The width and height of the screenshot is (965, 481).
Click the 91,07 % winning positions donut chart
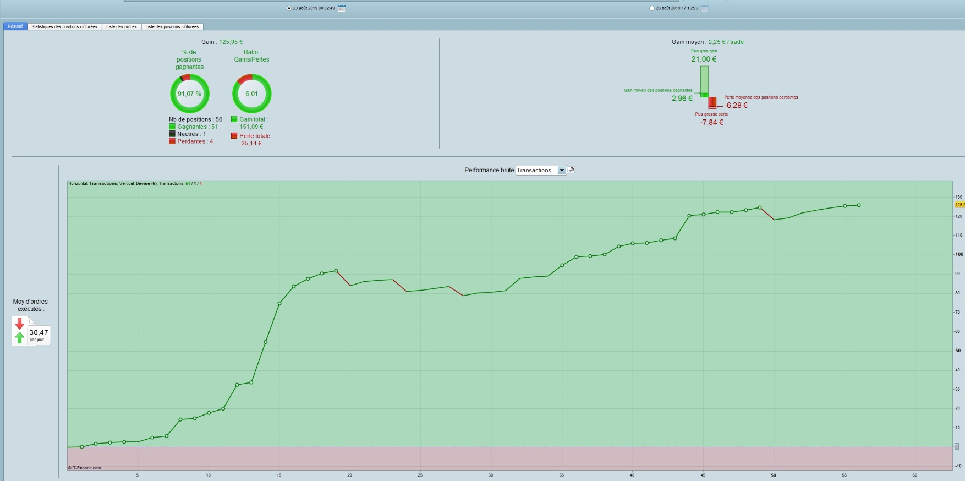190,94
